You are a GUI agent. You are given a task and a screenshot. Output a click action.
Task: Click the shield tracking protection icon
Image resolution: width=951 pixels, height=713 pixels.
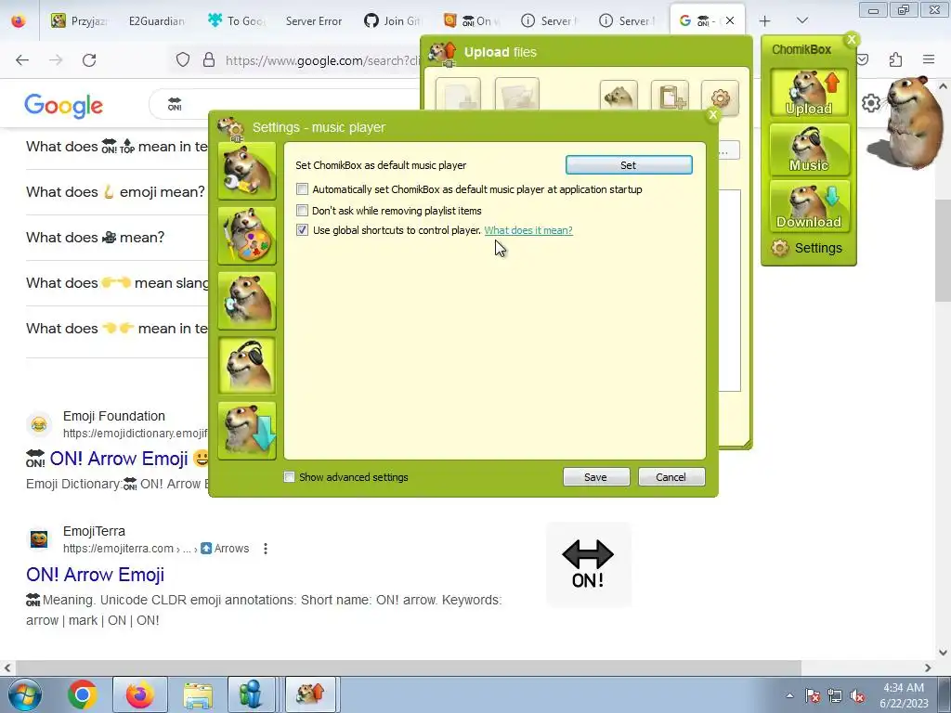point(183,60)
